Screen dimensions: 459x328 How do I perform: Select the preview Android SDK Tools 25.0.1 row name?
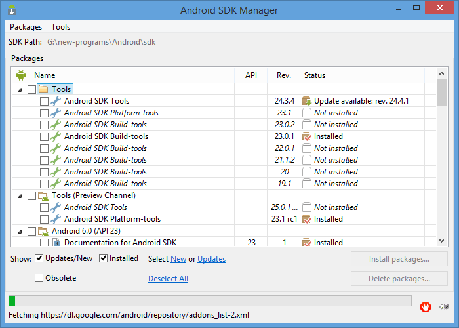tap(96, 207)
